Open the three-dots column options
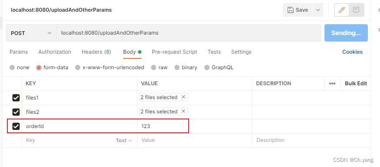Viewport: 380px width, 167px height. [332, 83]
